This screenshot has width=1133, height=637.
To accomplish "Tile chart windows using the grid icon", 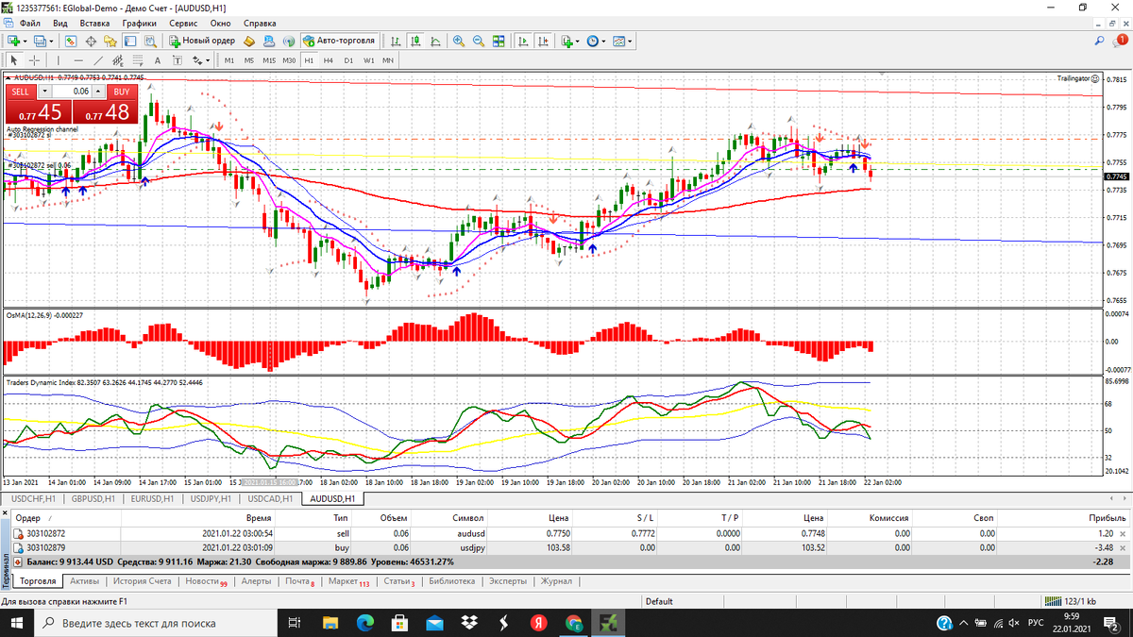I will coord(499,41).
